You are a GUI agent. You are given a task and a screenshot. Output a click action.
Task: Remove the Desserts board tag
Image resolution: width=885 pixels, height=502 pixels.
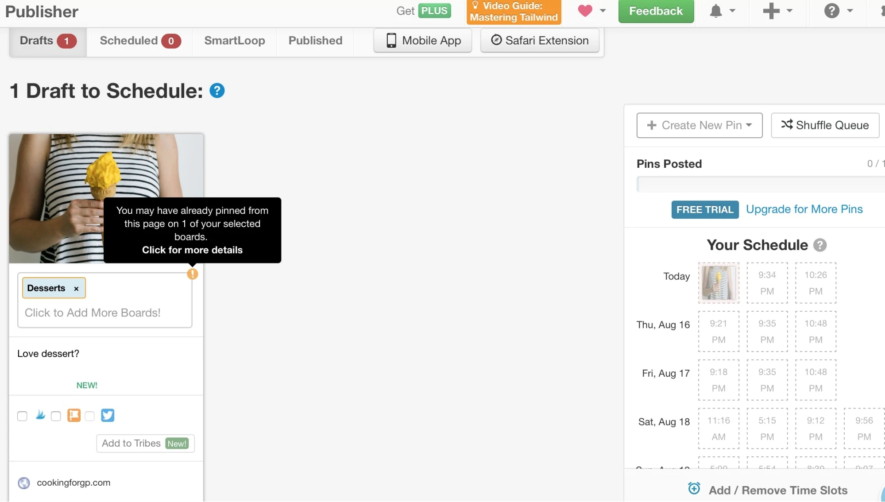coord(76,289)
